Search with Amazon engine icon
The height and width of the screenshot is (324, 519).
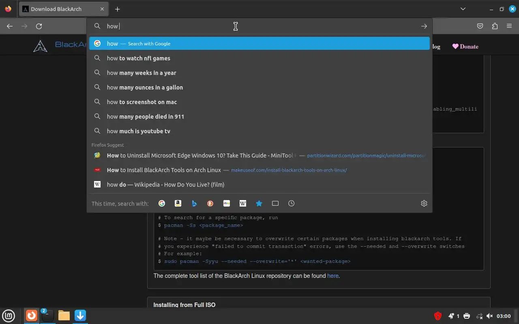178,203
